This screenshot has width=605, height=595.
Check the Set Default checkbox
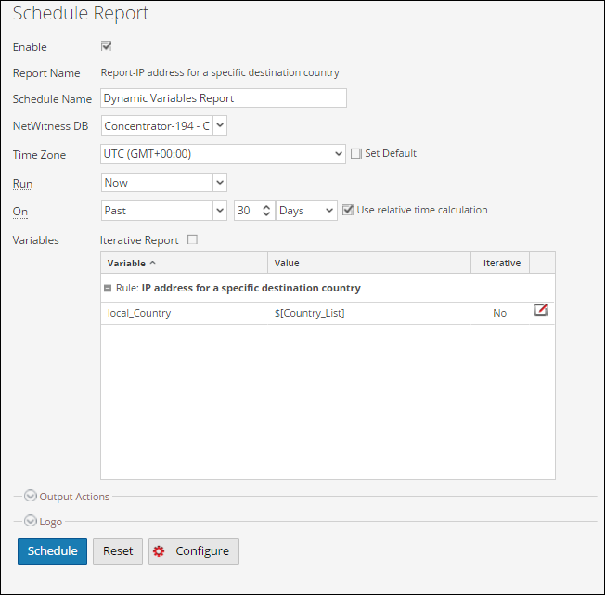point(355,154)
